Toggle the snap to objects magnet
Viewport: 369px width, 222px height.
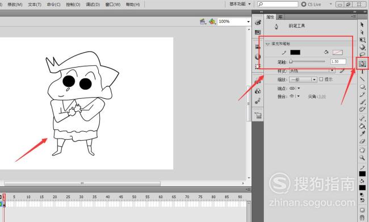(x=362, y=217)
